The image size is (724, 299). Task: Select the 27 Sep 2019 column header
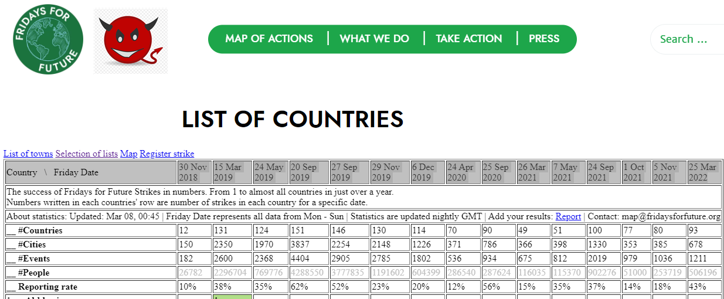pyautogui.click(x=349, y=172)
